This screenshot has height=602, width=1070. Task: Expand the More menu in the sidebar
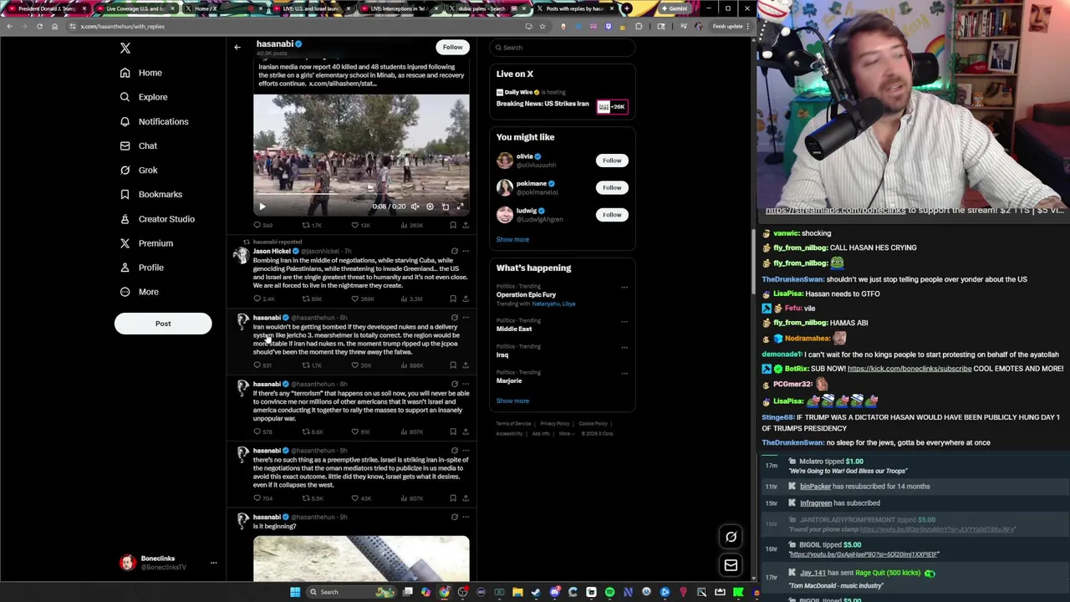click(139, 292)
